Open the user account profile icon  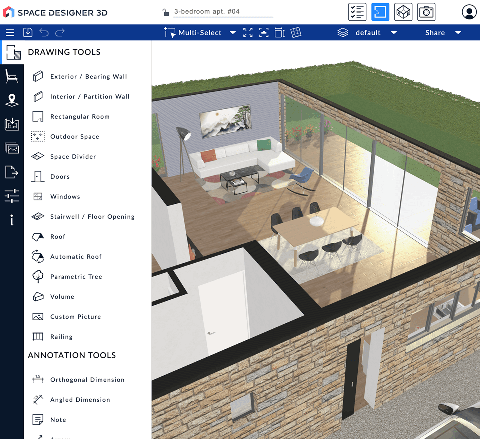[469, 12]
